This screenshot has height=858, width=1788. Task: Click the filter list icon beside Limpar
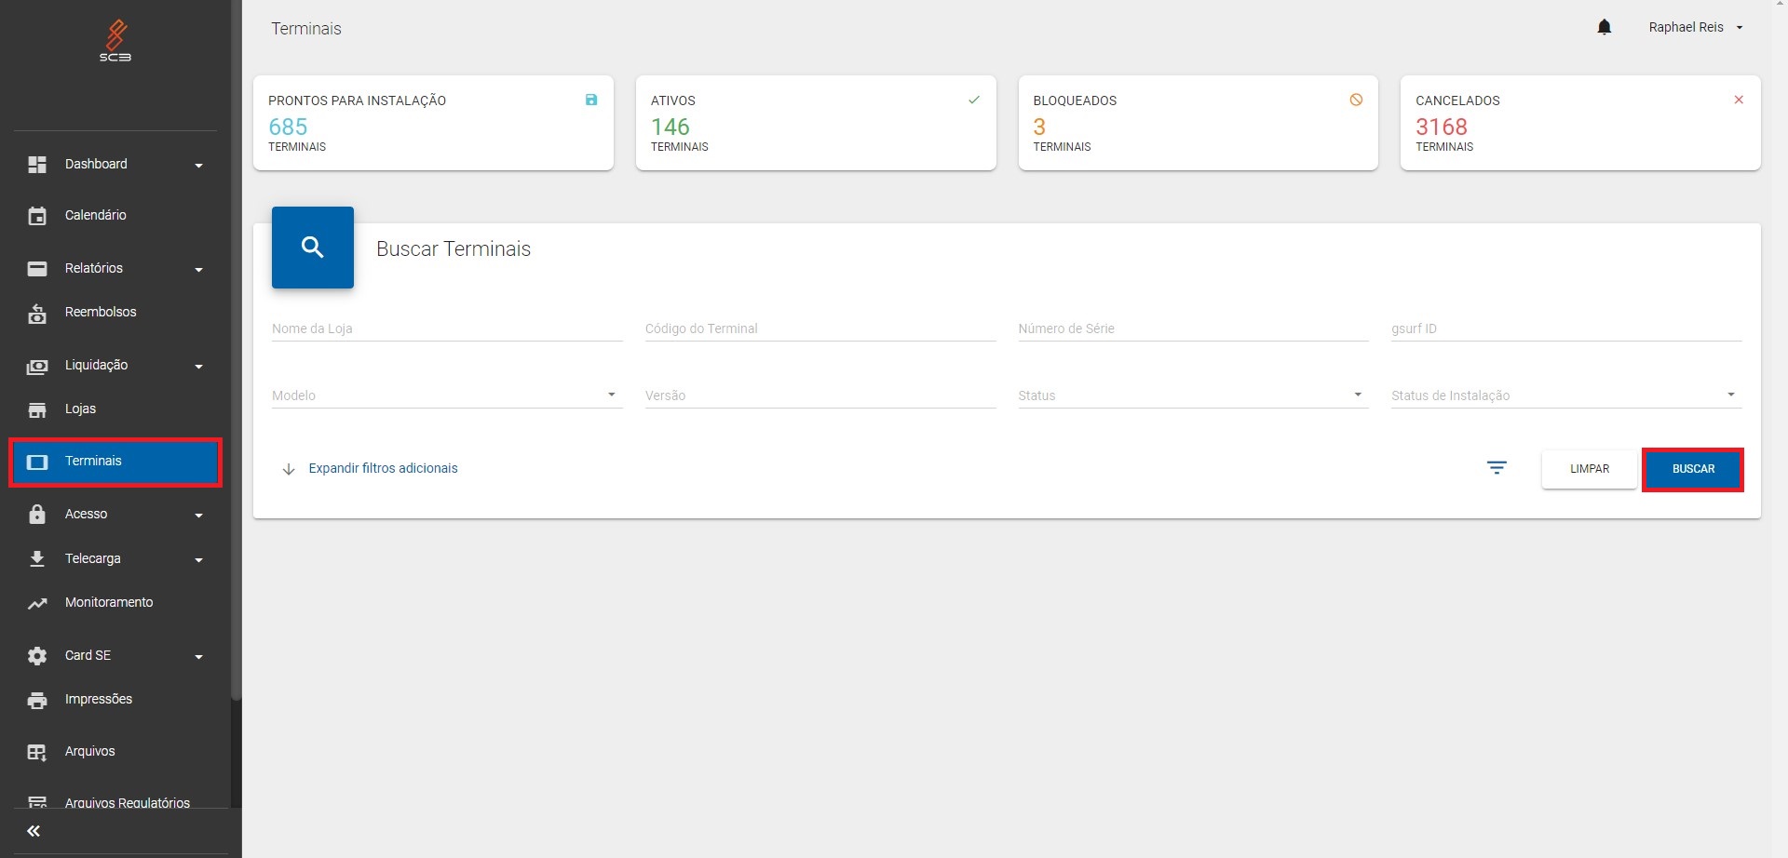click(1497, 468)
